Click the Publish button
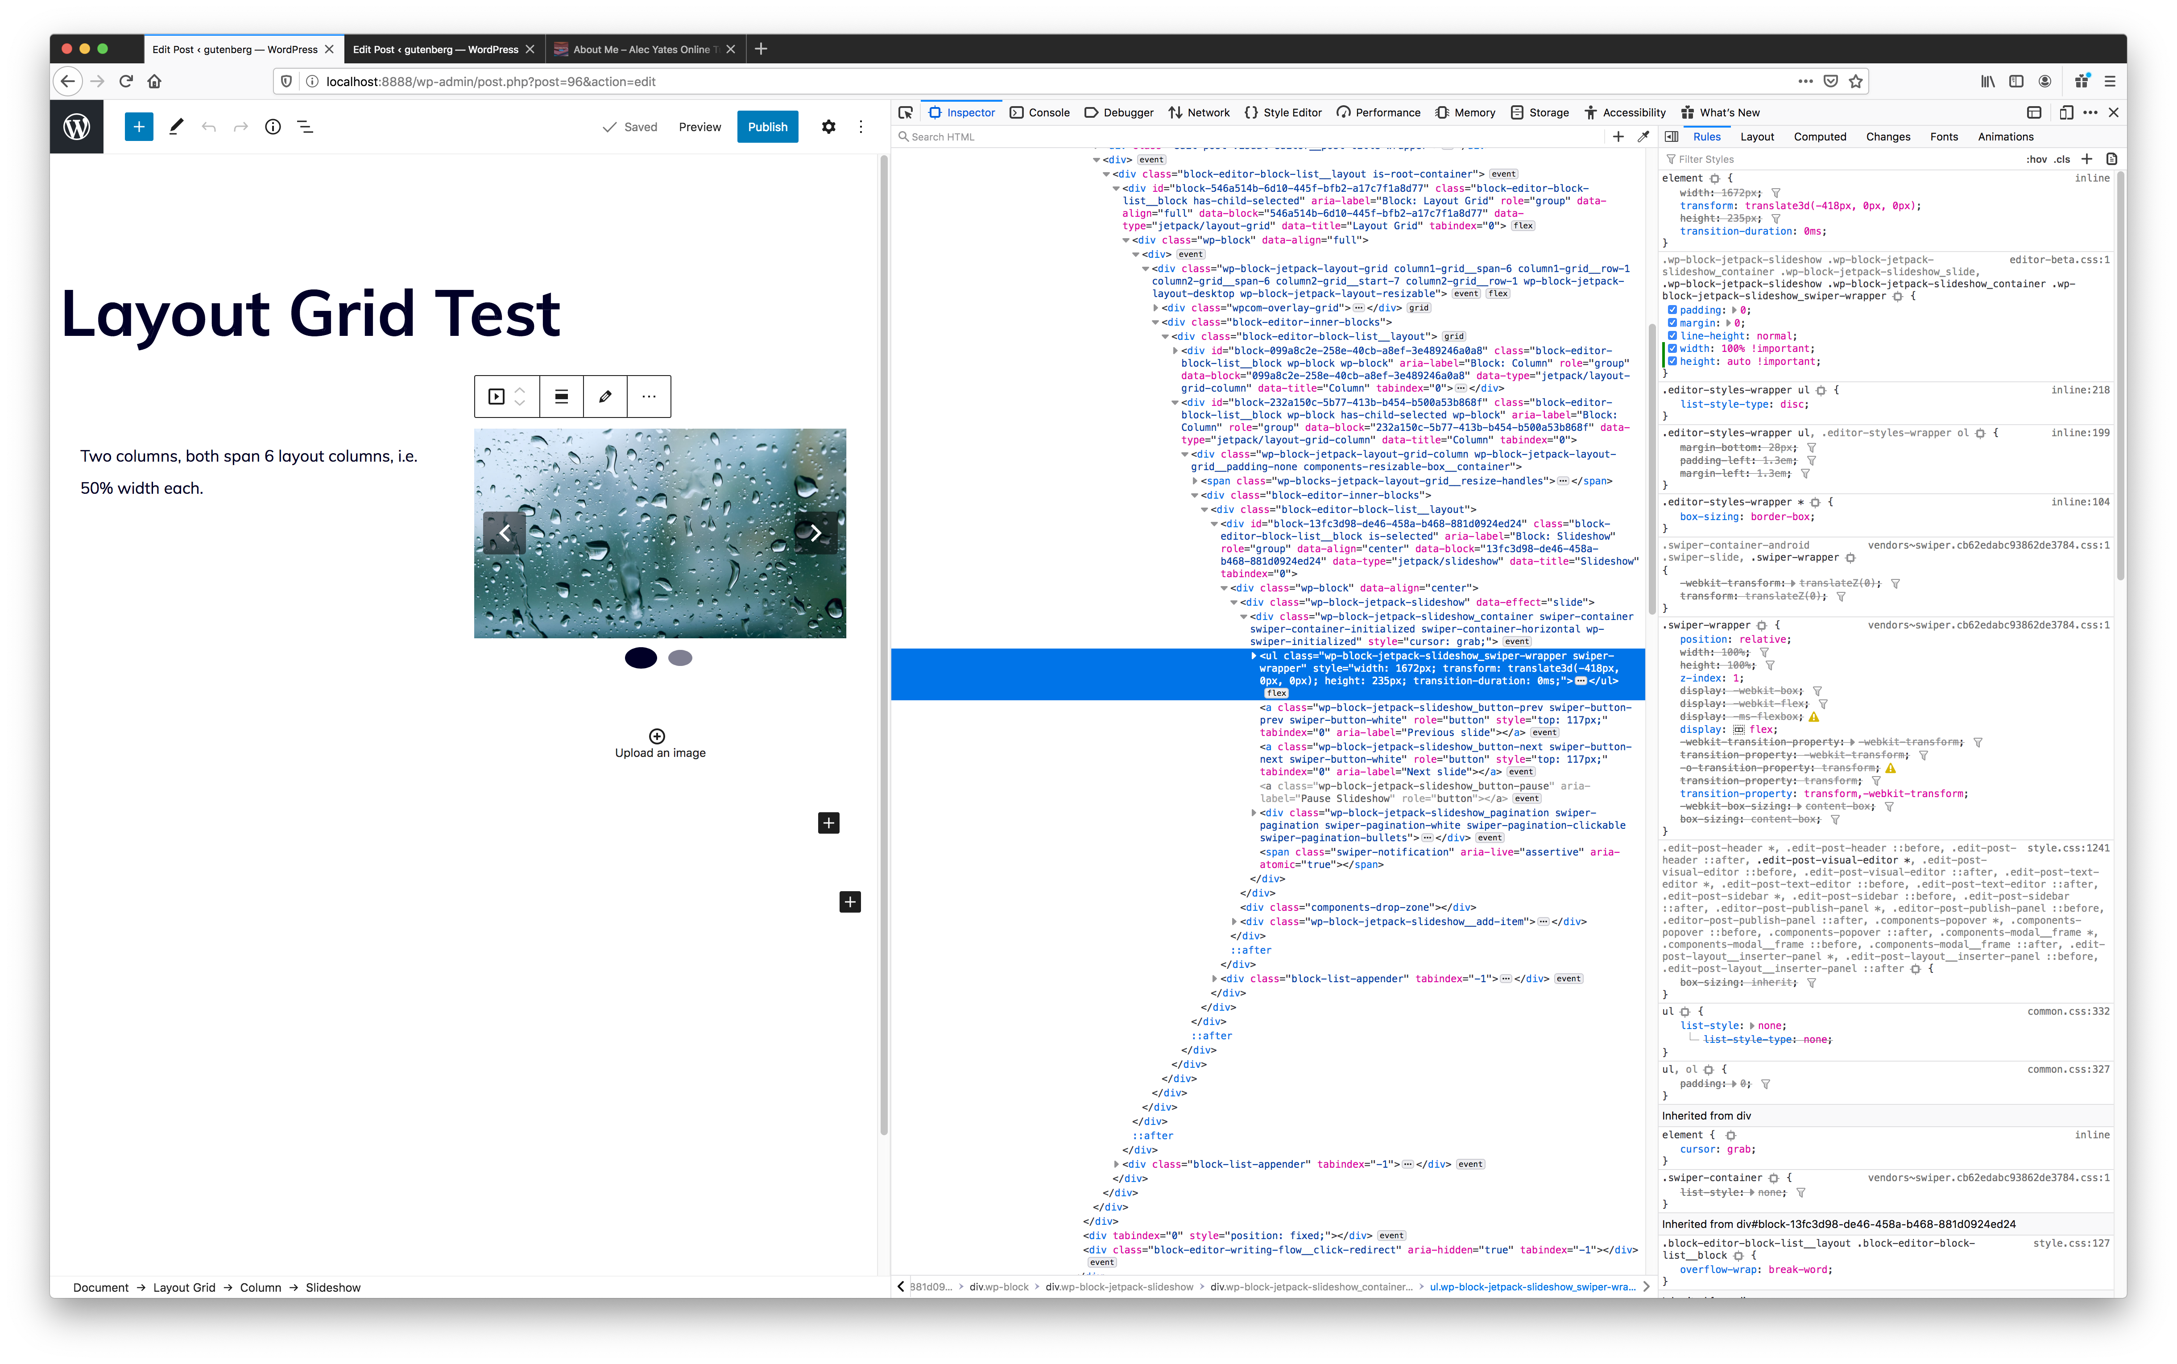 (x=767, y=127)
